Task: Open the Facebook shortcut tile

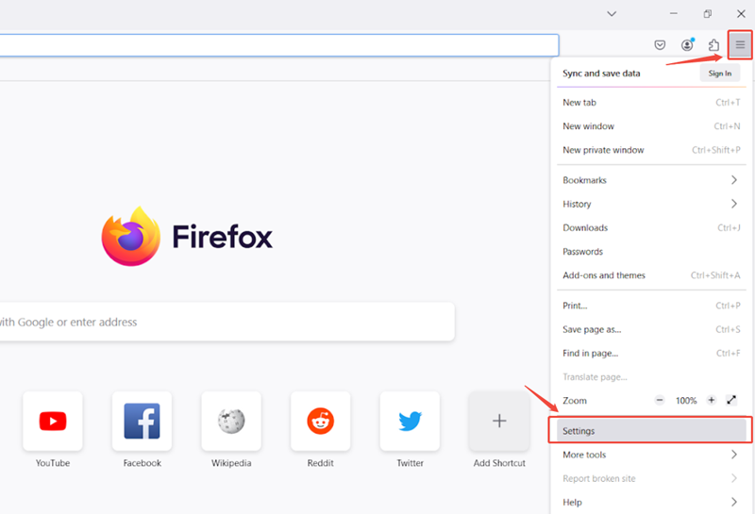Action: tap(143, 422)
